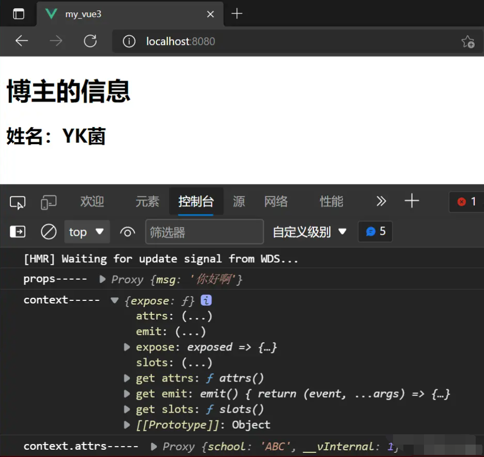Switch to the 网络 tab

276,202
